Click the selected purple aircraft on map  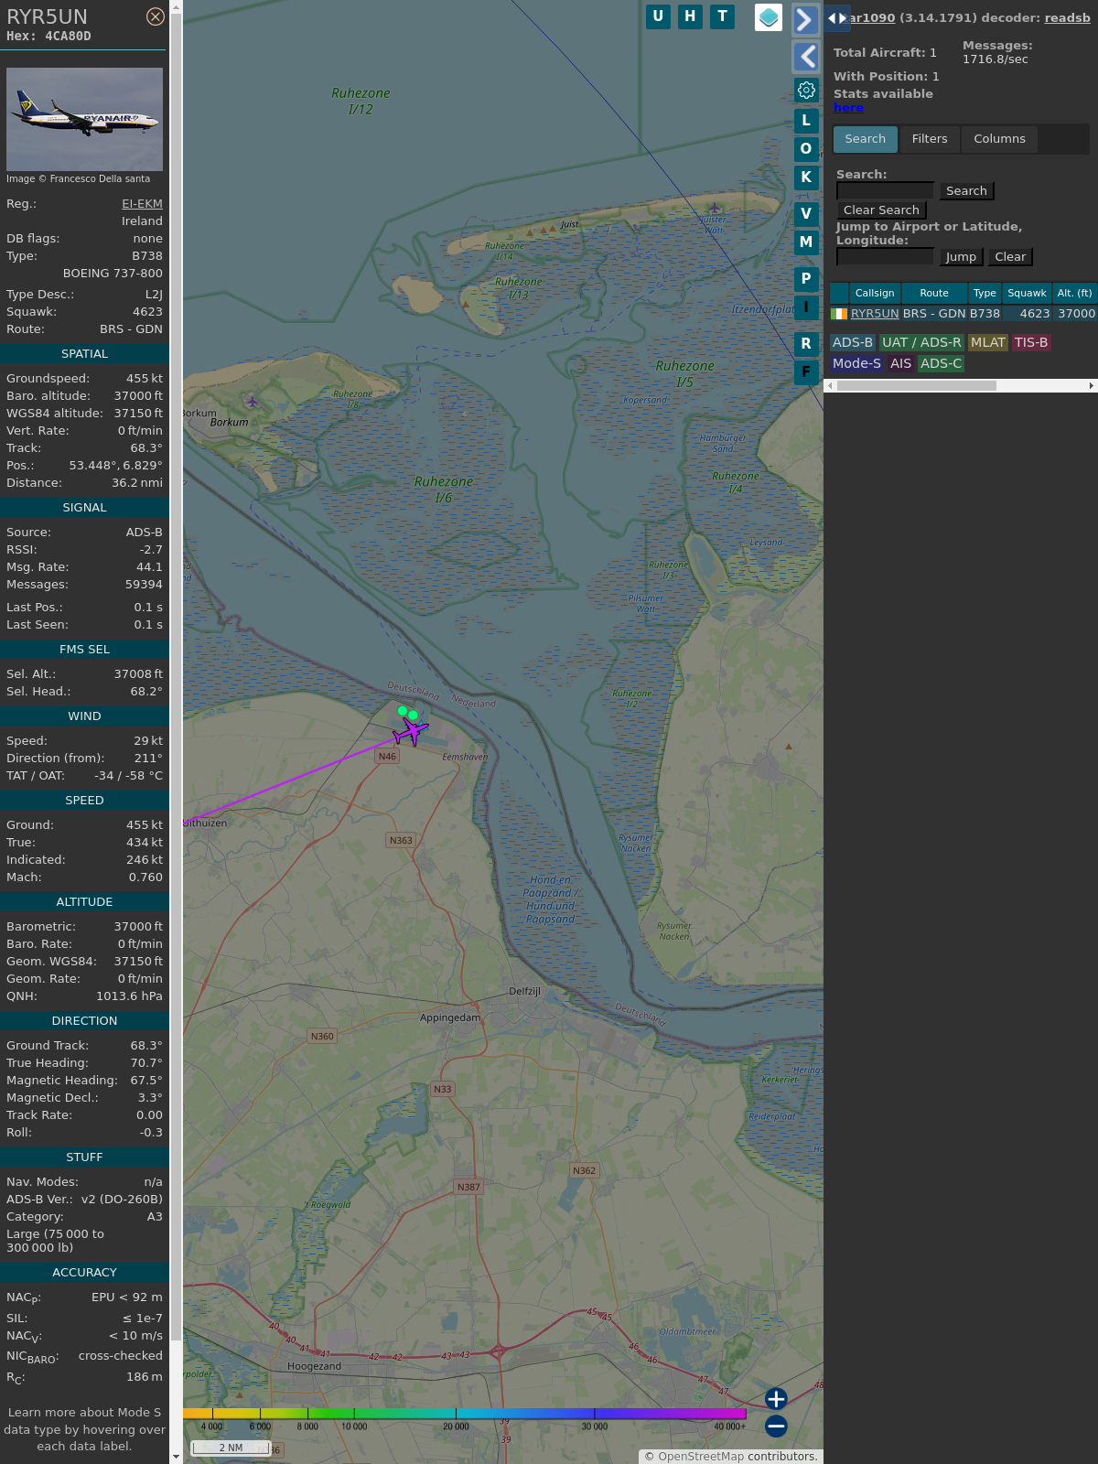click(x=413, y=731)
